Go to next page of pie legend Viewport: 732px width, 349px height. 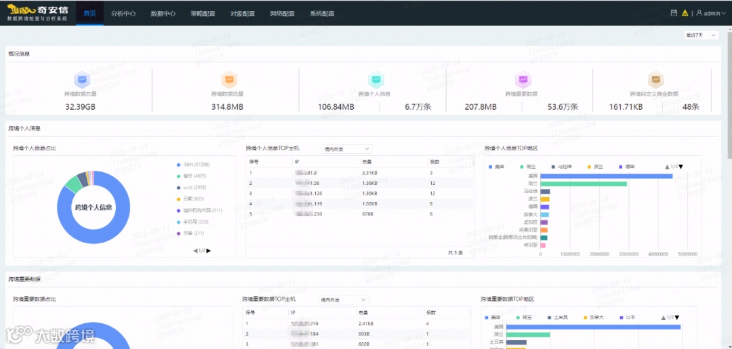[x=209, y=251]
